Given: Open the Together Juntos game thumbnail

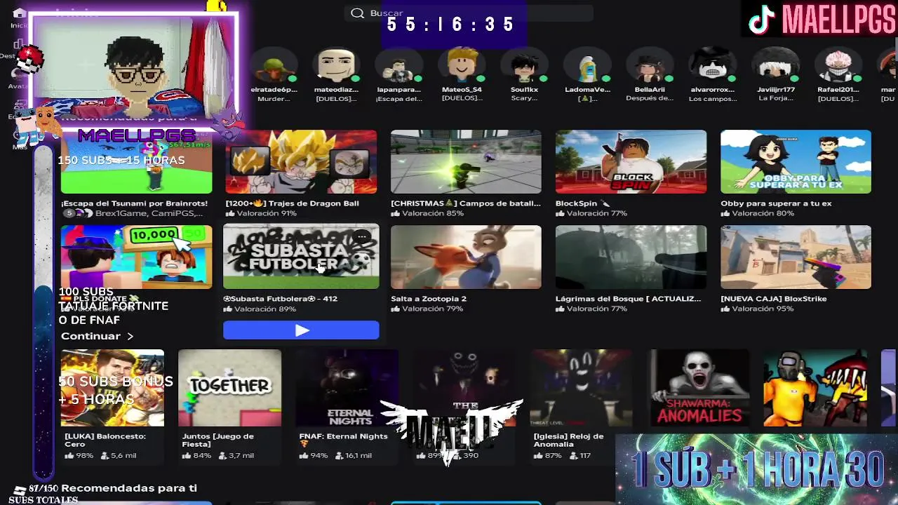Looking at the screenshot, I should [x=229, y=388].
